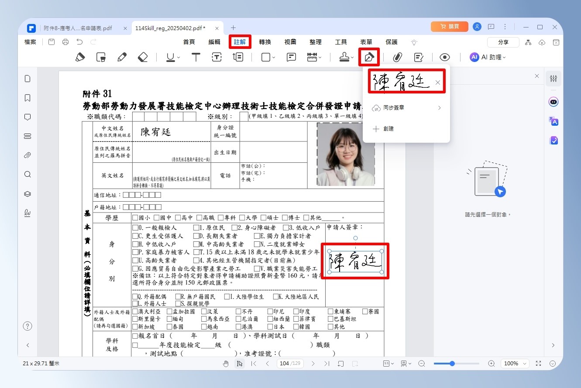Switch to 附件8 PDF document tab
This screenshot has width=581, height=388.
click(x=78, y=28)
